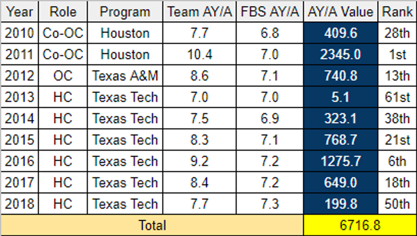The image size is (417, 236).
Task: Select the Role column header
Action: [63, 12]
